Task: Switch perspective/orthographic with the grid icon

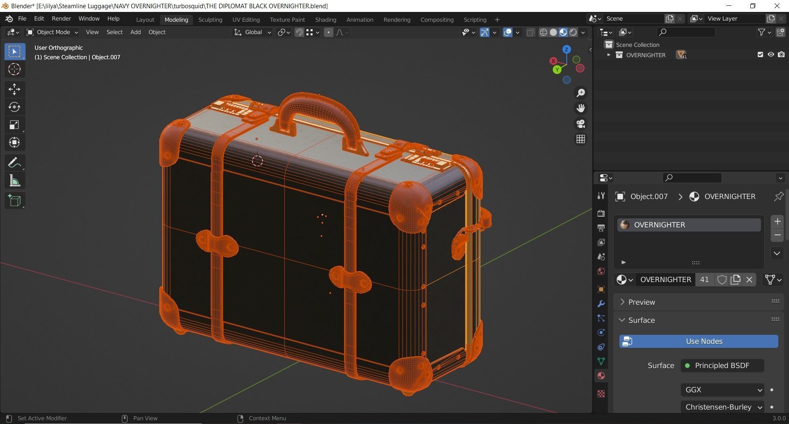Action: pyautogui.click(x=581, y=139)
